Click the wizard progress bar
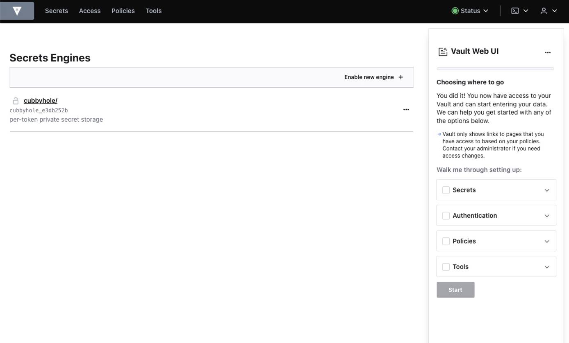569x343 pixels. tap(495, 68)
